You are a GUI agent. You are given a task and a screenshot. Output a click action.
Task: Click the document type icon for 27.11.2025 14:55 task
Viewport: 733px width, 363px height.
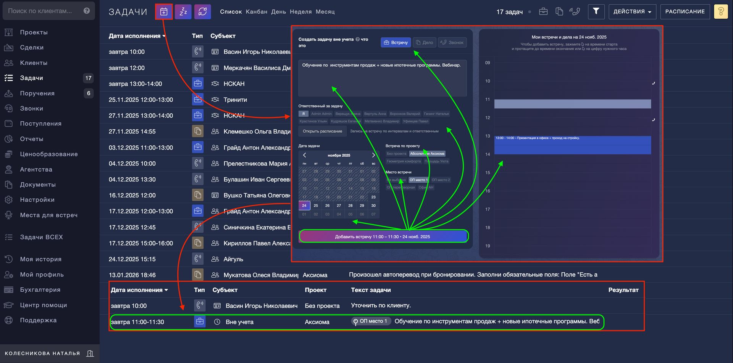click(x=197, y=132)
